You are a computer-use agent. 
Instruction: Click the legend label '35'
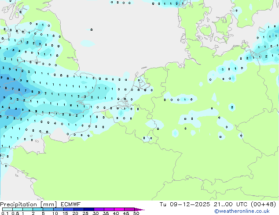106,213
